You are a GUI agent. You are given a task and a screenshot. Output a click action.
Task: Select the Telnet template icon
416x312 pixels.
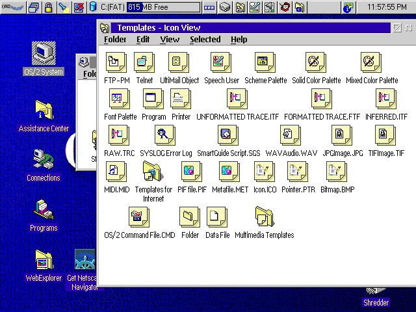click(144, 62)
